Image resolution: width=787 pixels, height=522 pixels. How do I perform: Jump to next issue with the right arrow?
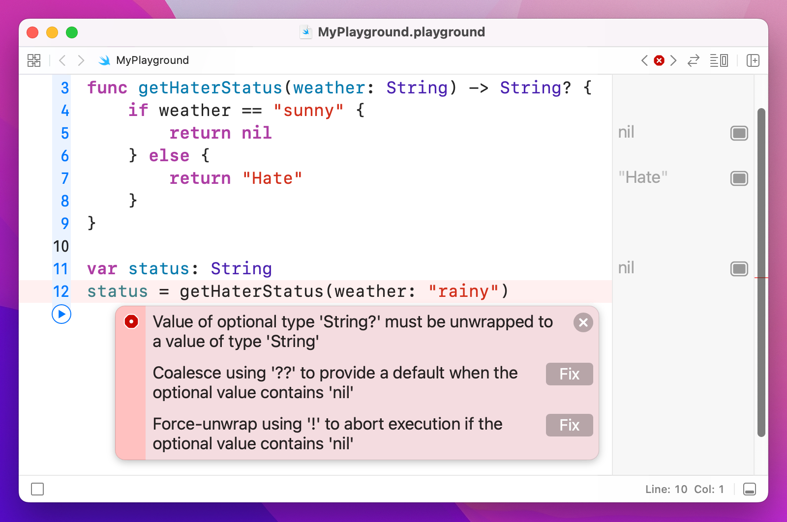(x=673, y=60)
